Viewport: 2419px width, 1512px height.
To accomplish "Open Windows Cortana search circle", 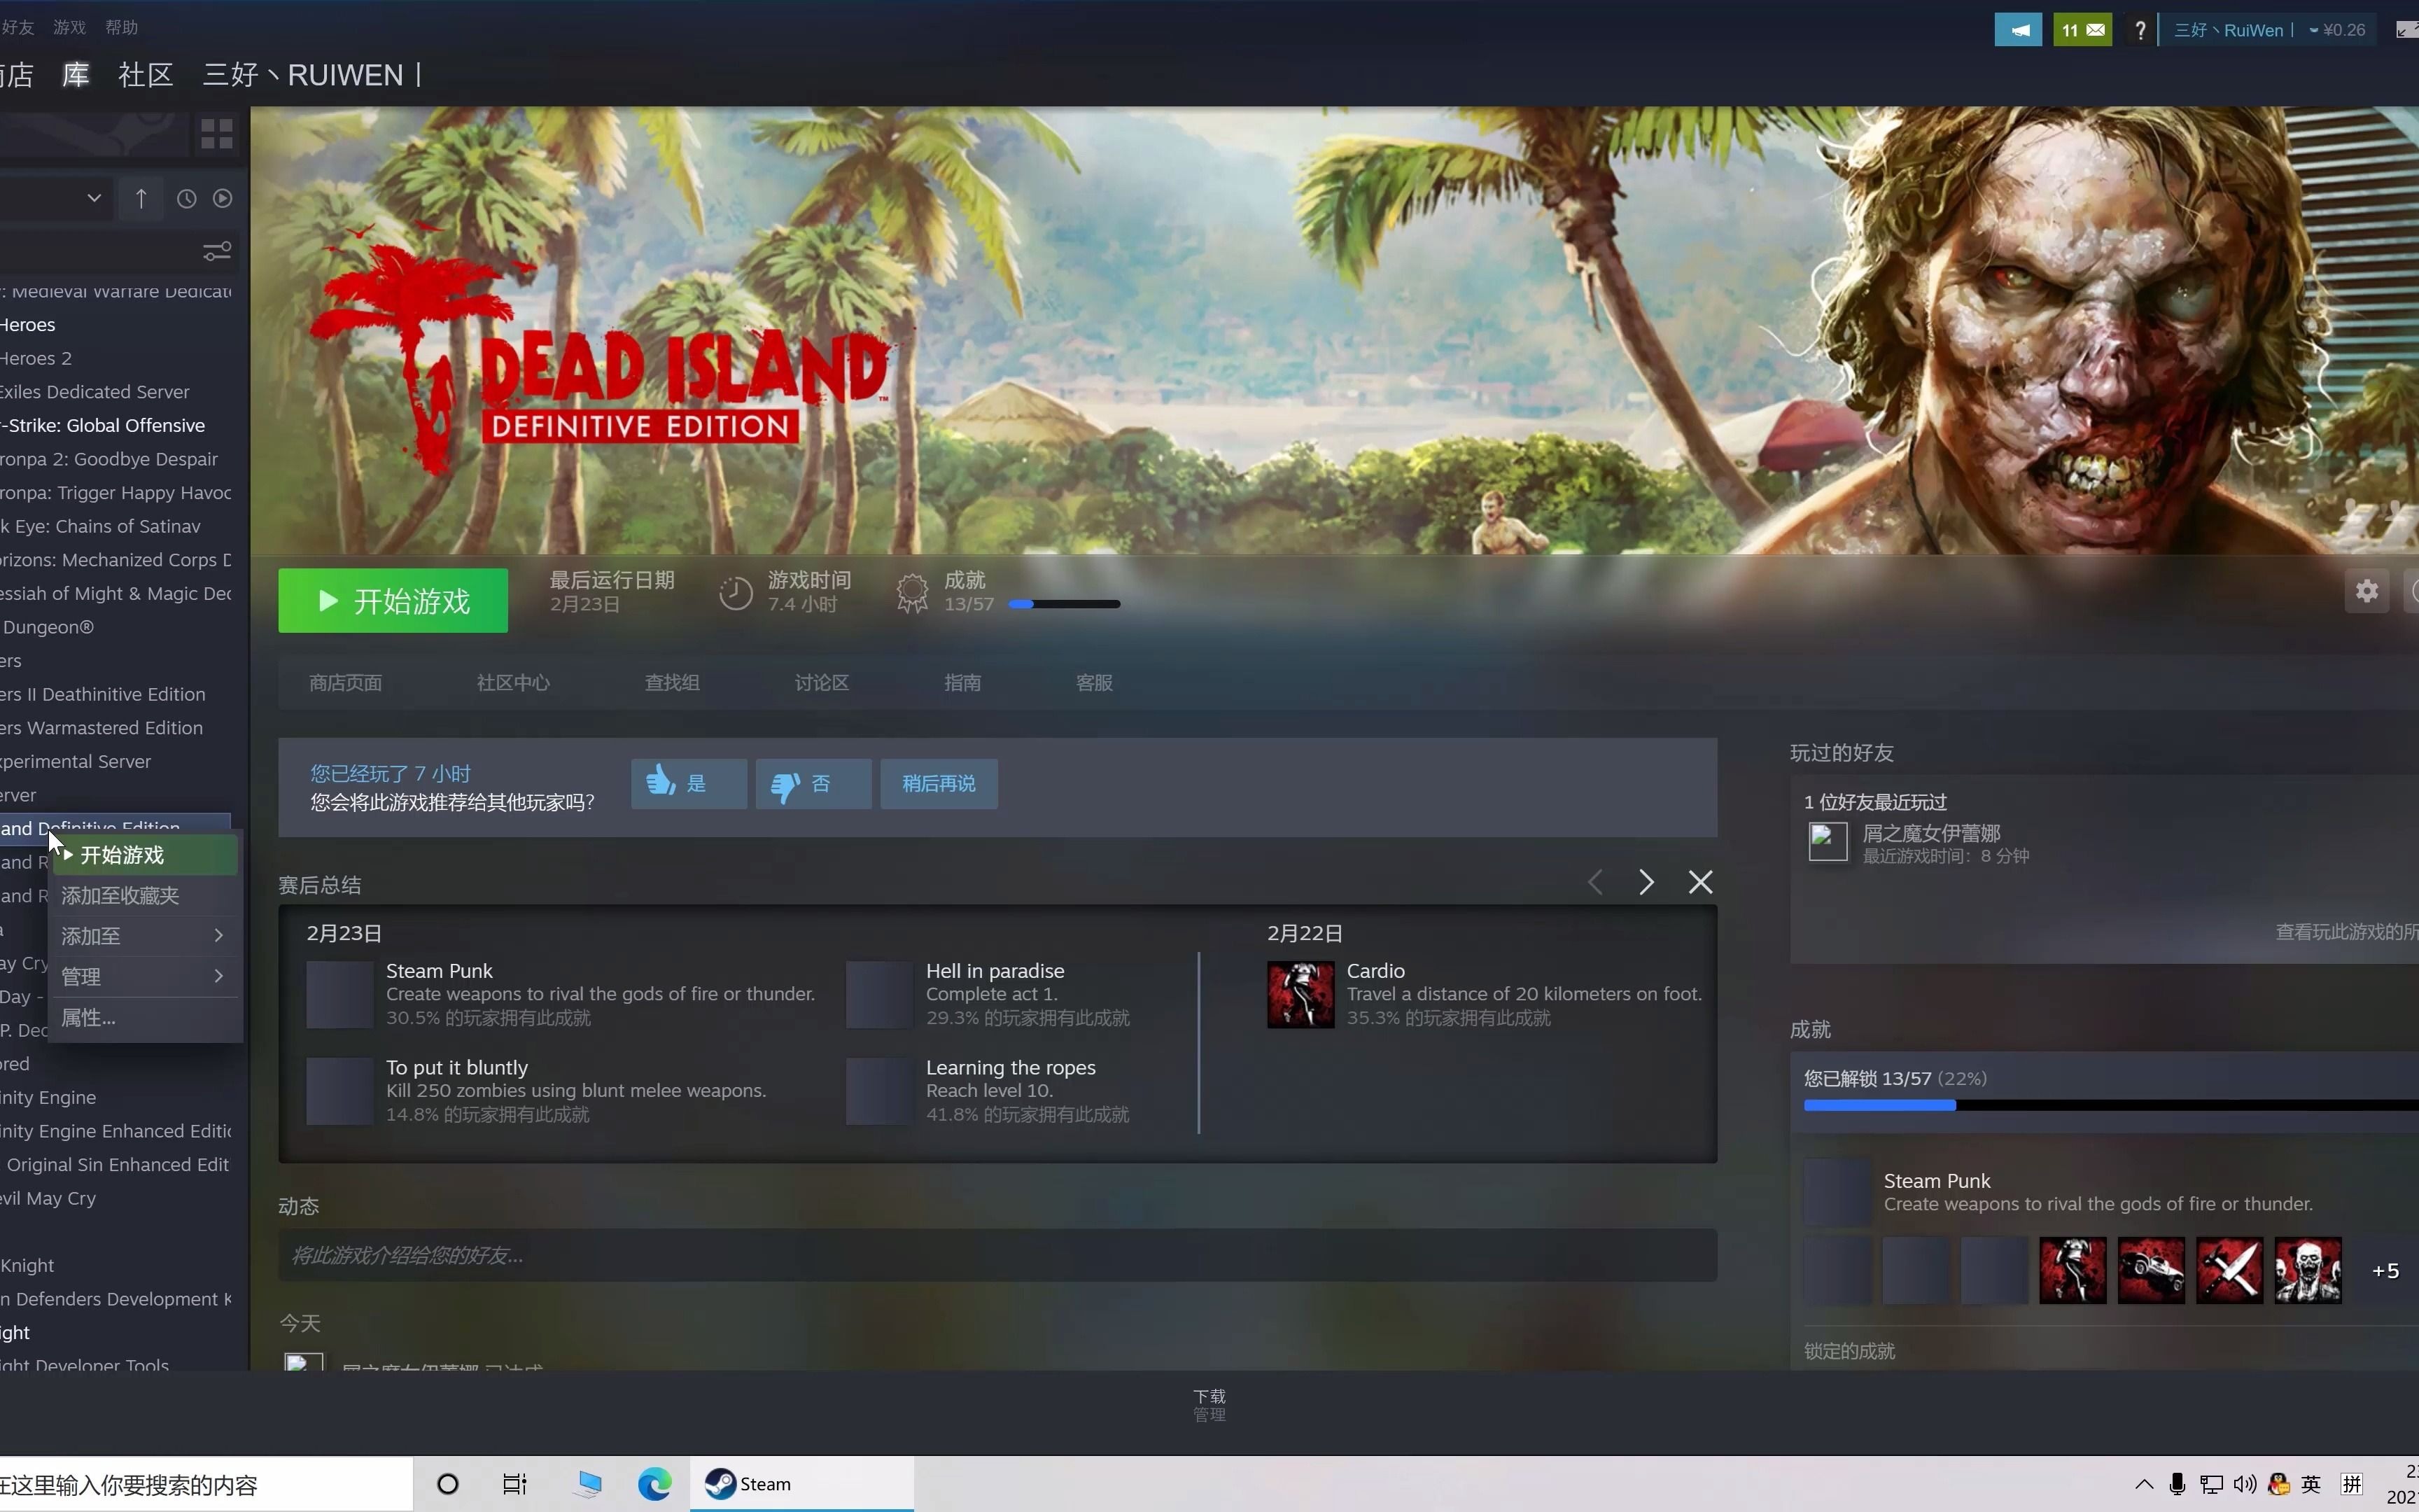I will (448, 1484).
